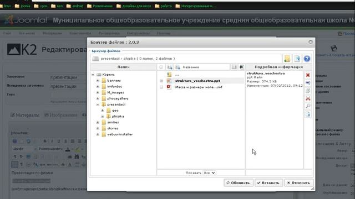Click the Joomla logo
This screenshot has height=199, width=355.
(x=26, y=20)
